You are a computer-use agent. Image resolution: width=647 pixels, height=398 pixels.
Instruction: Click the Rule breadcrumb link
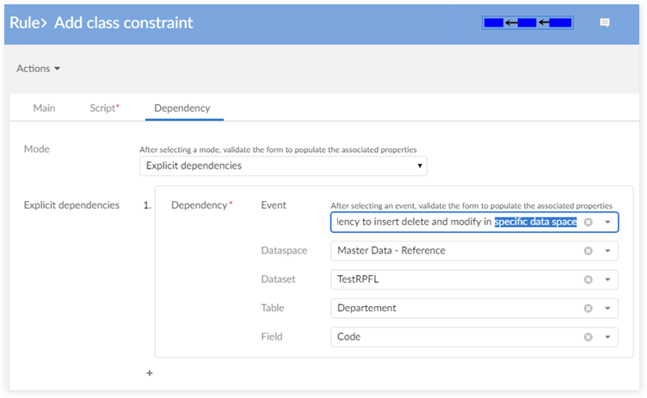pos(27,22)
